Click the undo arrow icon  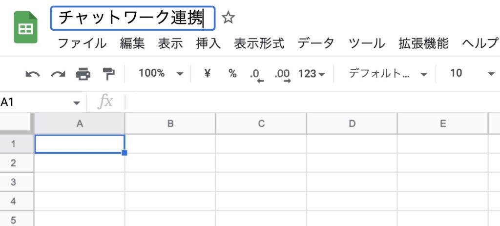coord(33,74)
